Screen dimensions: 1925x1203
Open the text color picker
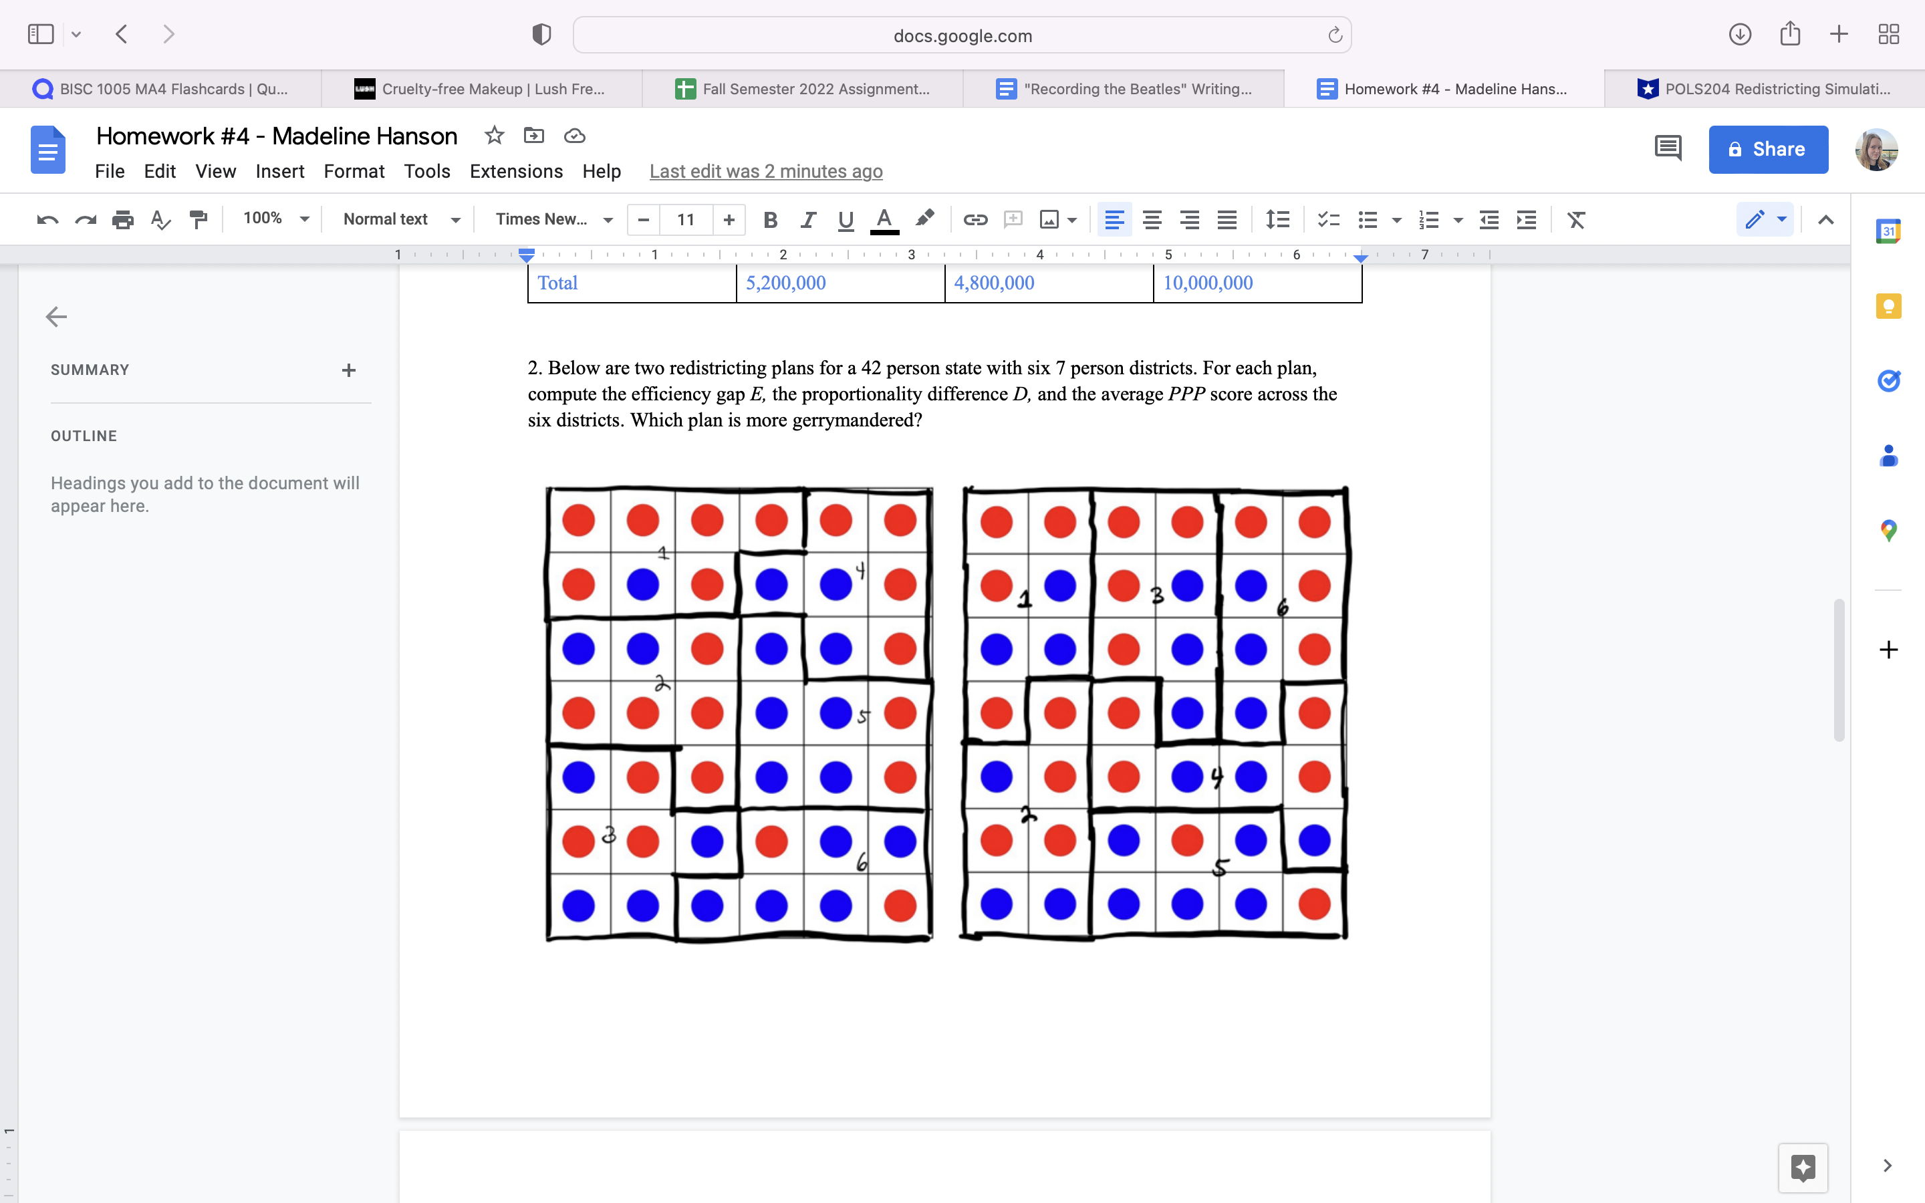click(884, 220)
